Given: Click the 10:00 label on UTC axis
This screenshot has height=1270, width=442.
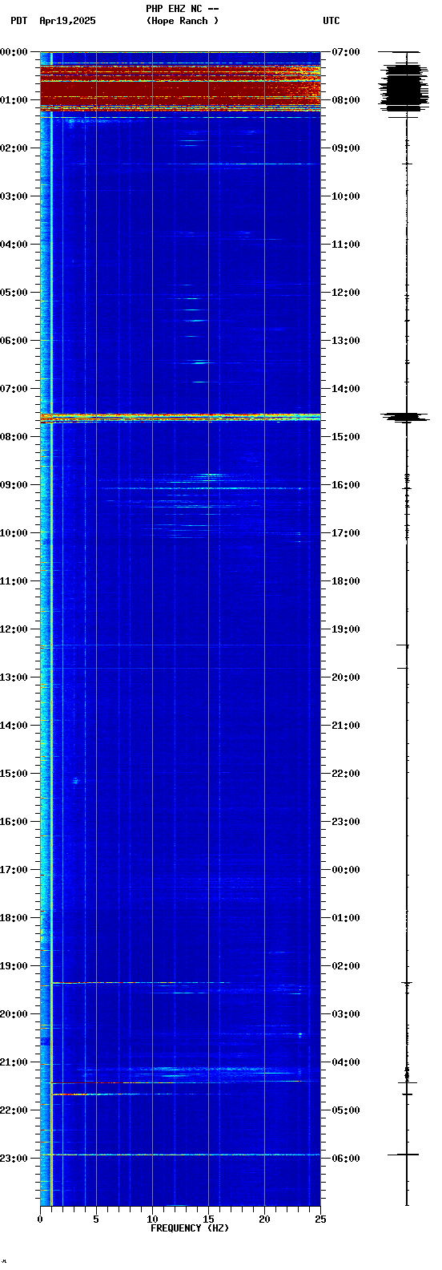Looking at the screenshot, I should tap(346, 196).
